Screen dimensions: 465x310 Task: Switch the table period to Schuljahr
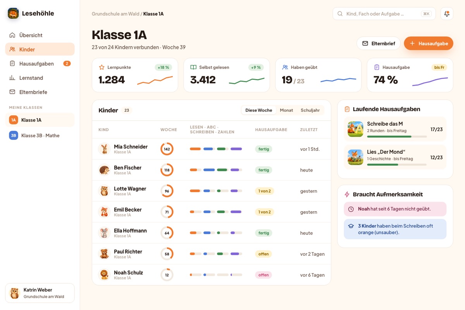[x=310, y=110]
